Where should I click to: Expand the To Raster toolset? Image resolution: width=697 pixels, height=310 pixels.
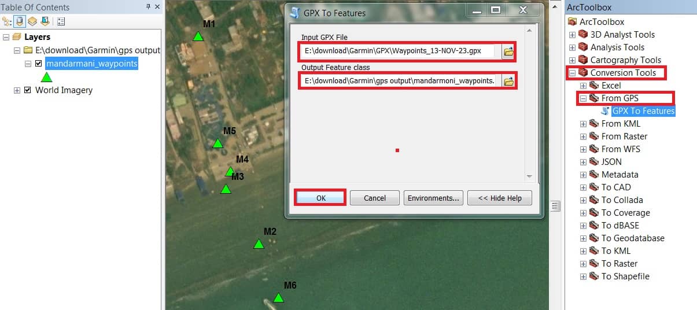(583, 264)
